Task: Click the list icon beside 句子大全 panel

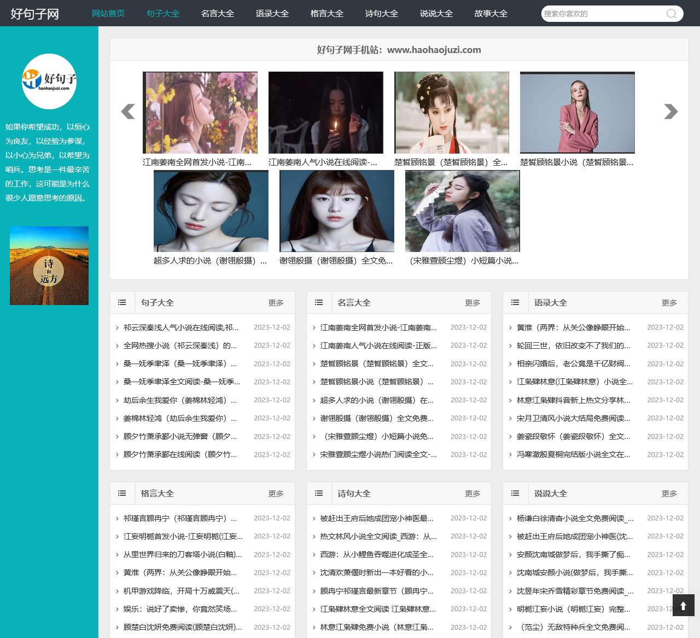Action: [122, 302]
